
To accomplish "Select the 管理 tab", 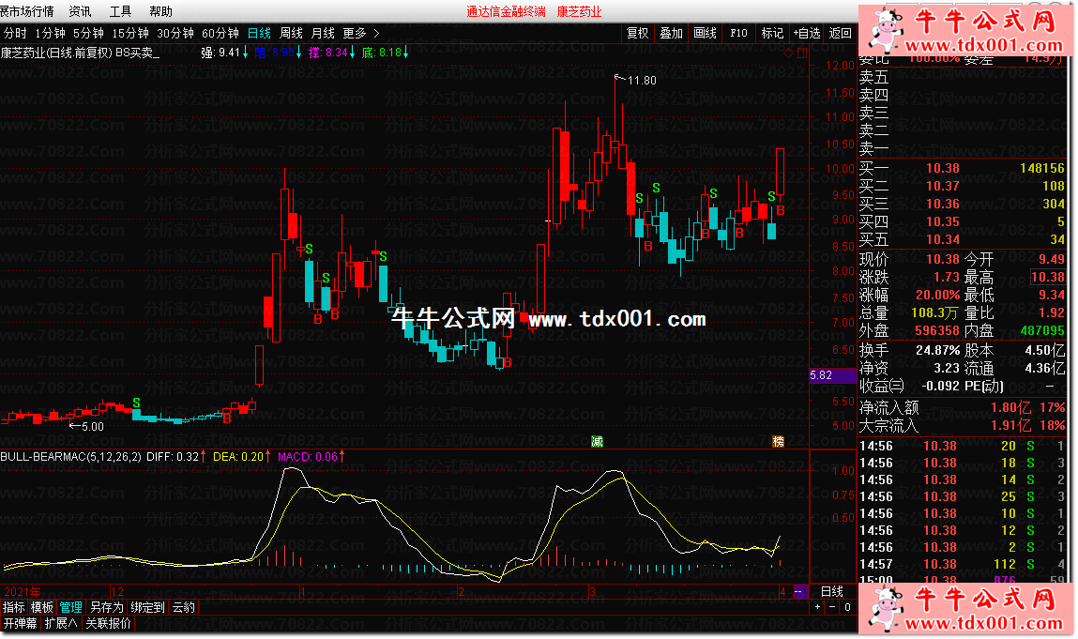I will coord(70,607).
